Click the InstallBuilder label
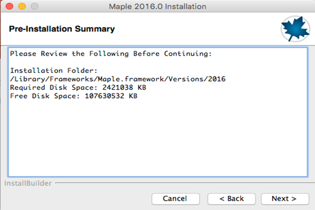 28,183
